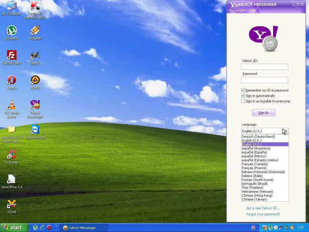The height and width of the screenshot is (232, 309).
Task: Open My Computer desktop icon
Action: [x=11, y=8]
